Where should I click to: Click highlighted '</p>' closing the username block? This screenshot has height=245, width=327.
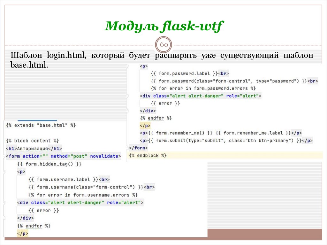point(23,234)
